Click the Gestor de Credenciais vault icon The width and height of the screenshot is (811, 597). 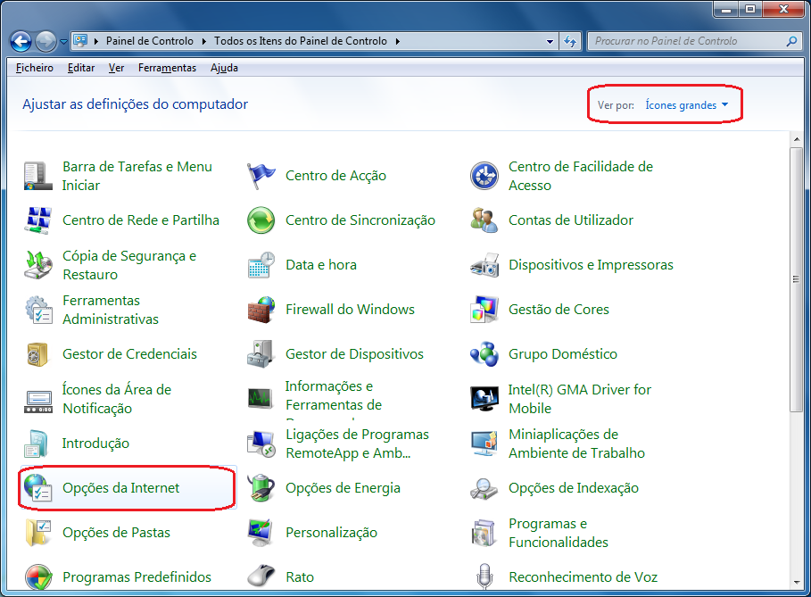tap(37, 354)
